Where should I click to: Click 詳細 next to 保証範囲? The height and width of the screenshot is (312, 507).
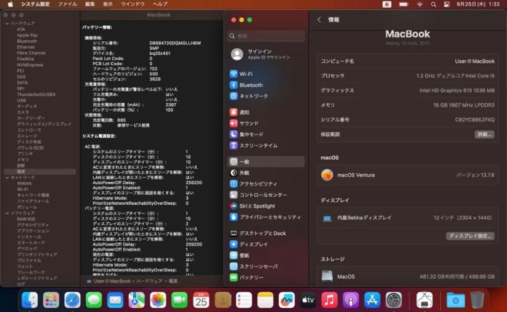pyautogui.click(x=484, y=134)
